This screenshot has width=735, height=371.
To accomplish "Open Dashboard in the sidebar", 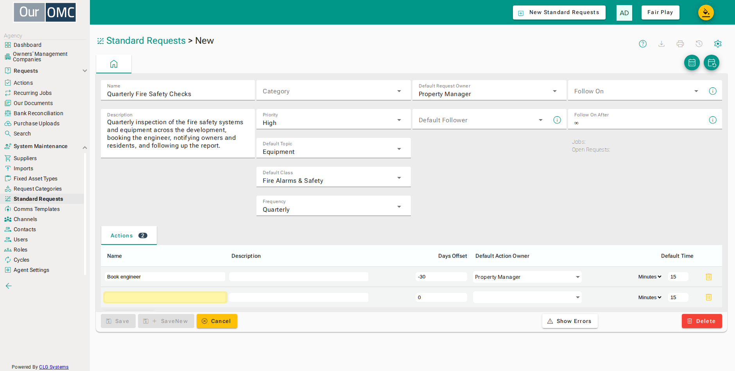I will coord(27,45).
